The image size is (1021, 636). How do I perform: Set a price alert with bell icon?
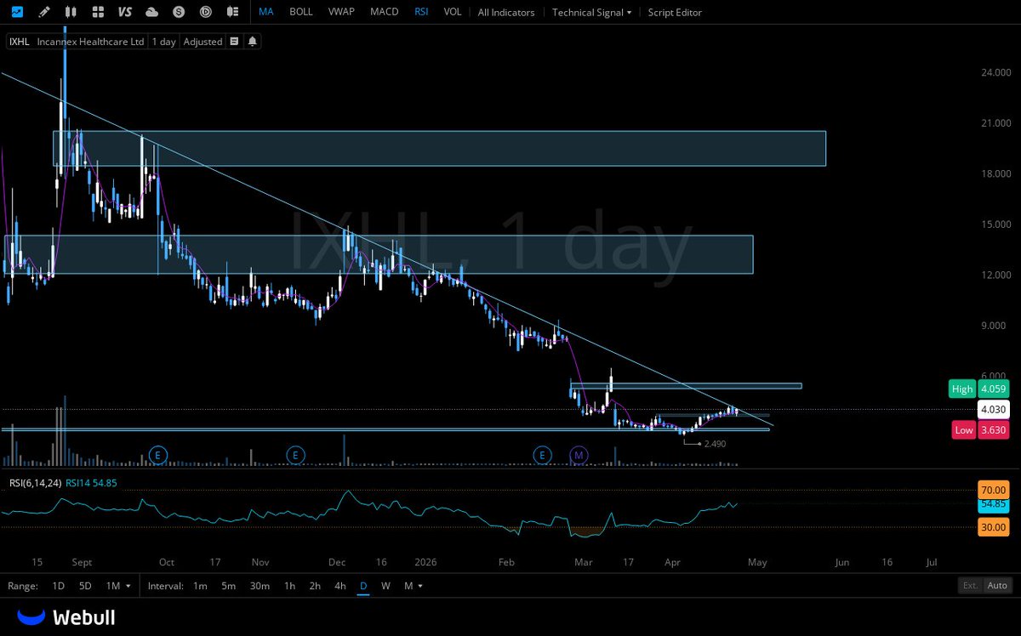point(252,41)
